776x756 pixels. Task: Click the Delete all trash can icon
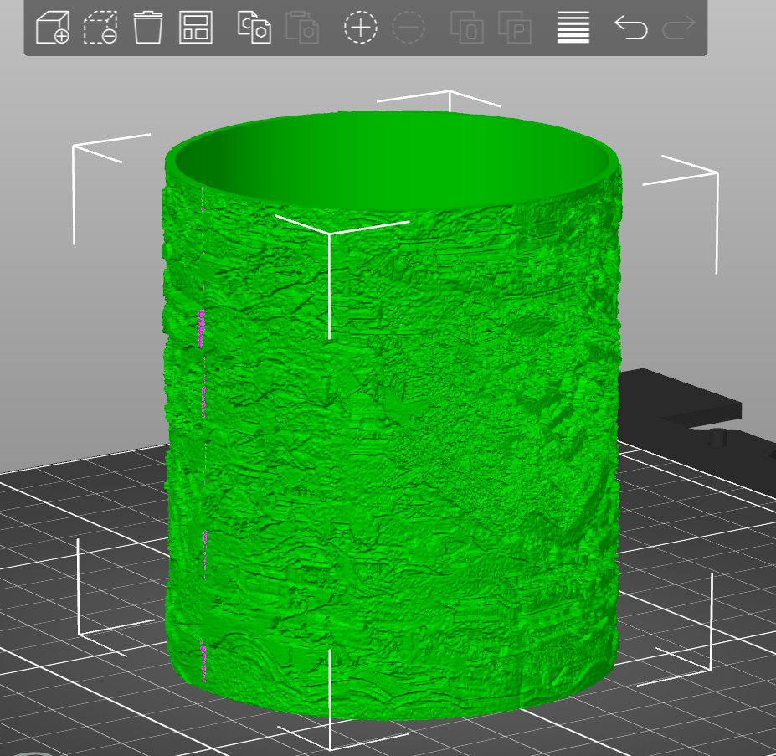tap(148, 27)
